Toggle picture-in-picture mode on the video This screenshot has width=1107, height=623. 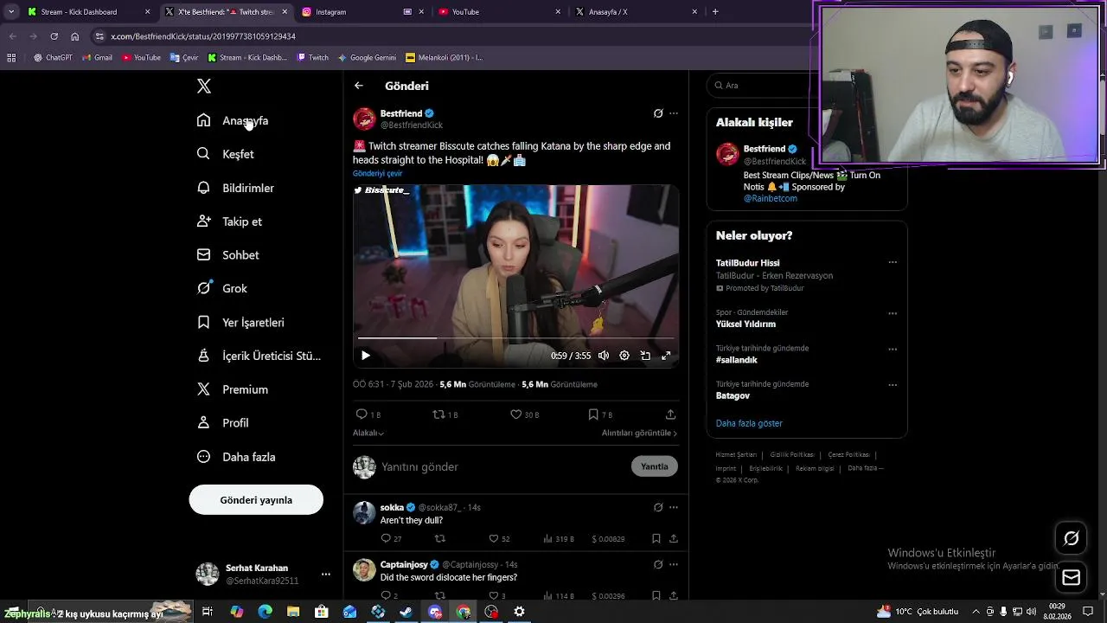click(645, 356)
